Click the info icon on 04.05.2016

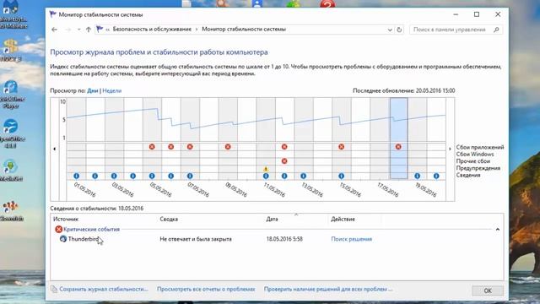[133, 176]
